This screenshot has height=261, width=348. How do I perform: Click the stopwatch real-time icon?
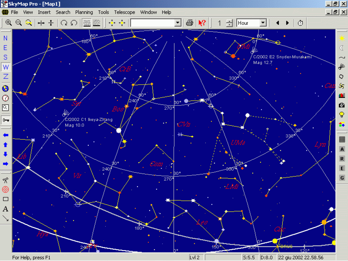point(300,23)
